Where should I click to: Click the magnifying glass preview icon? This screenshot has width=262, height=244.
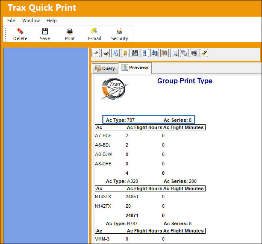click(x=174, y=53)
